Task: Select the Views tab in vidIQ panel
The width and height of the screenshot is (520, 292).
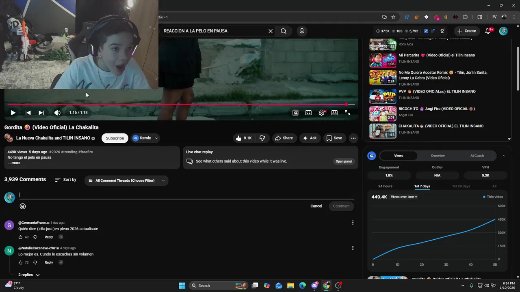Action: click(x=399, y=156)
